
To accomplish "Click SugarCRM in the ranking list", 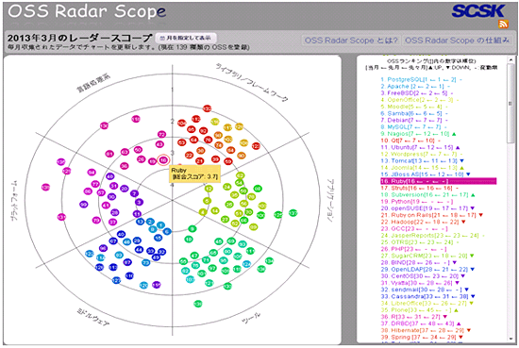I will 427,256.
